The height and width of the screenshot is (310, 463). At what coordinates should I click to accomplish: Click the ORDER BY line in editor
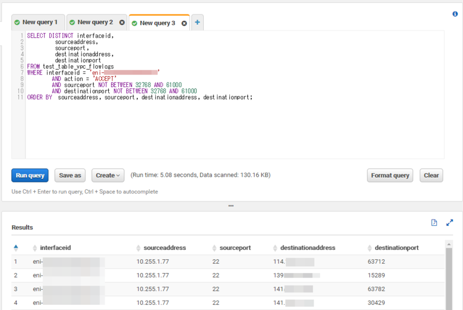pos(139,98)
